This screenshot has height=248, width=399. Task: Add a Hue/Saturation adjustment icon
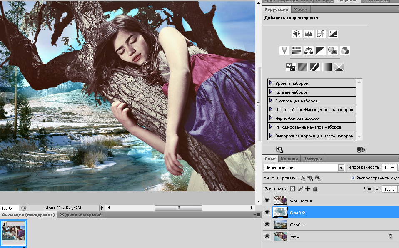297,50
